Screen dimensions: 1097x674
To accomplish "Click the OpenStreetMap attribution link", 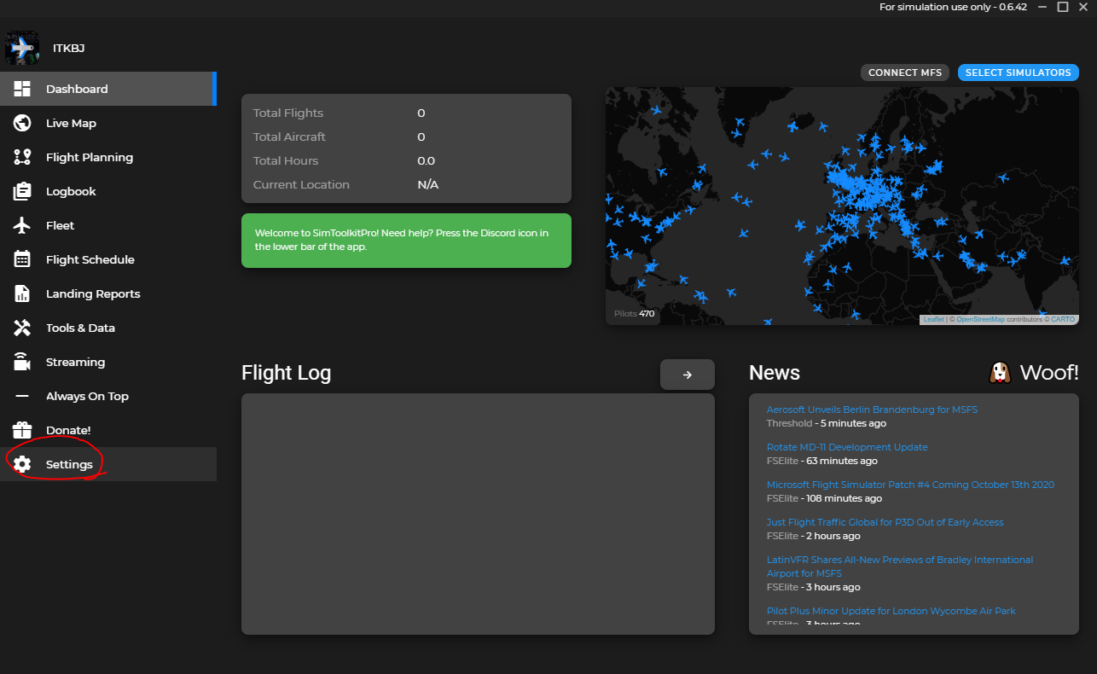I will 981,319.
